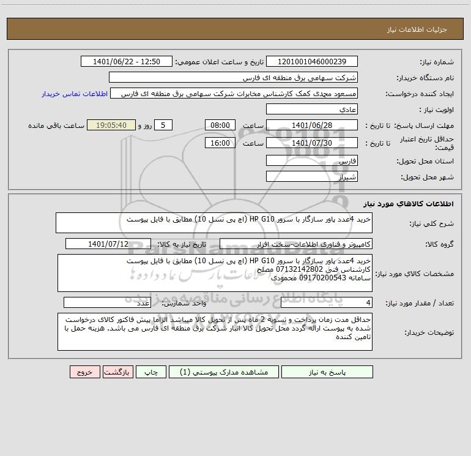471x456 pixels.
Task: Click the request creator field مسعود مجدی
Action: pyautogui.click(x=234, y=93)
